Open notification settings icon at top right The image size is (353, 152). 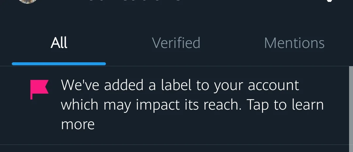click(329, 1)
